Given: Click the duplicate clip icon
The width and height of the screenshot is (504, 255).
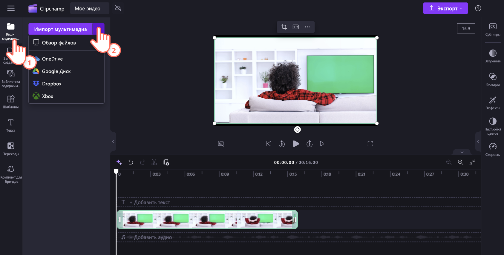Looking at the screenshot, I should point(166,162).
